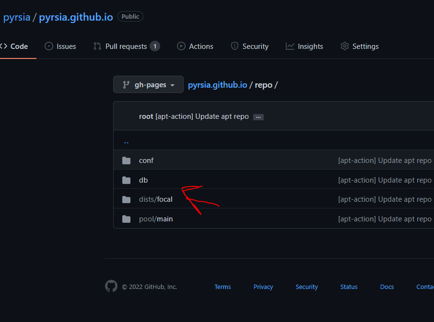This screenshot has width=434, height=322.
Task: Click the Insights graph icon
Action: coord(290,46)
